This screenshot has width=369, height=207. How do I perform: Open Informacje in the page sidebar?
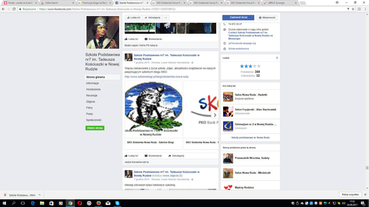pos(93,83)
